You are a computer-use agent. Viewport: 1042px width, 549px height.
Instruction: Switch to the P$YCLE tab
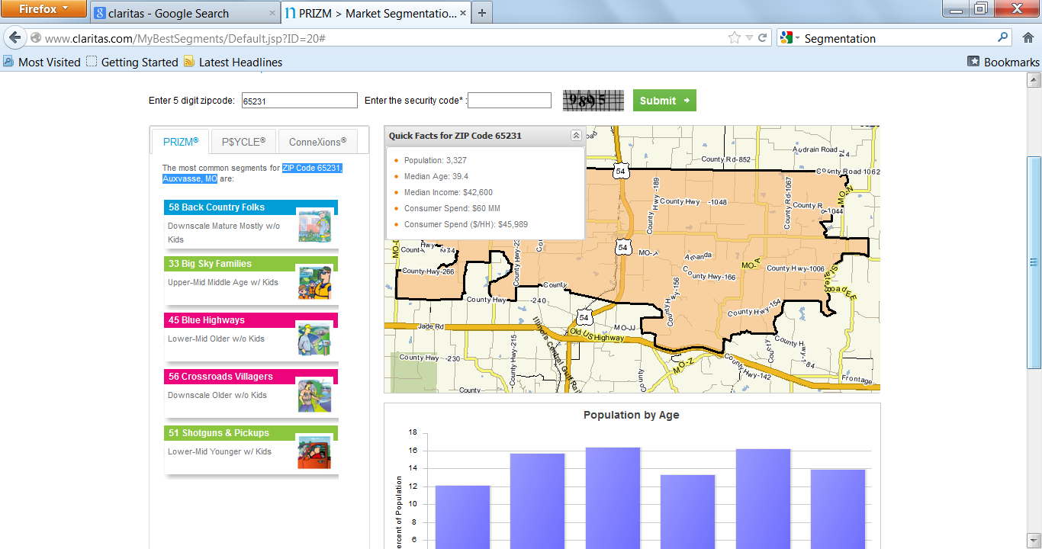243,140
